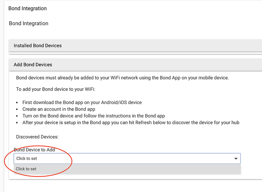Expand the Installed Bond Devices section
The width and height of the screenshot is (262, 192).
pyautogui.click(x=135, y=46)
